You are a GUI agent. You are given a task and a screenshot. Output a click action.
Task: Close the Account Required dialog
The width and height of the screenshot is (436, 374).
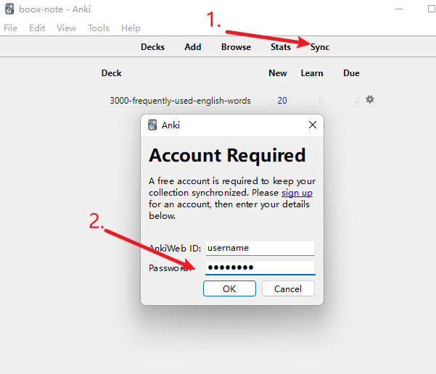(313, 125)
